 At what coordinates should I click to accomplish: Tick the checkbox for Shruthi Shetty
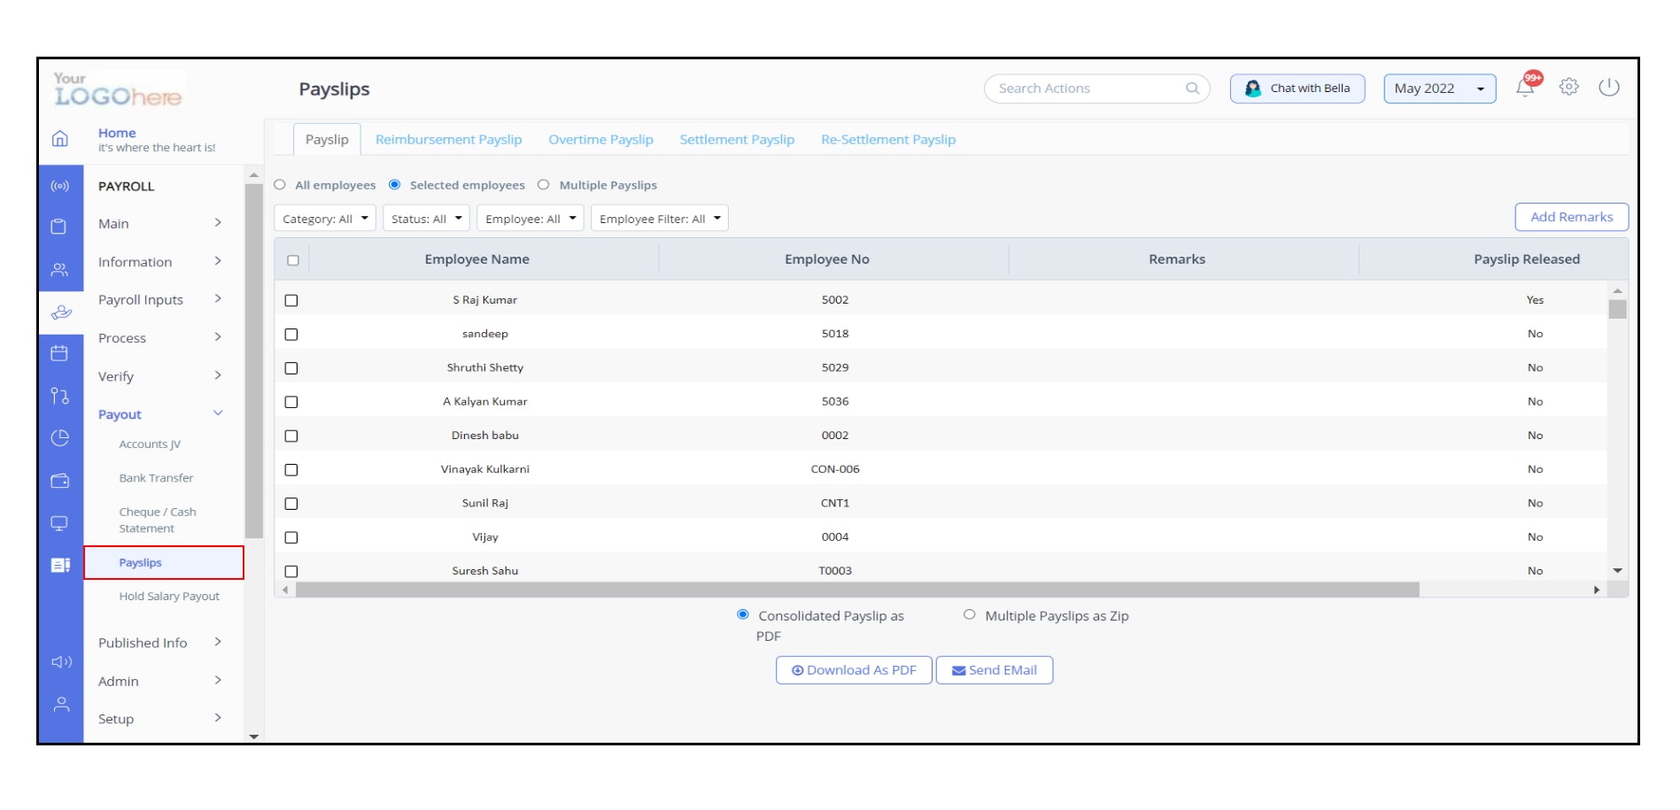coord(291,368)
